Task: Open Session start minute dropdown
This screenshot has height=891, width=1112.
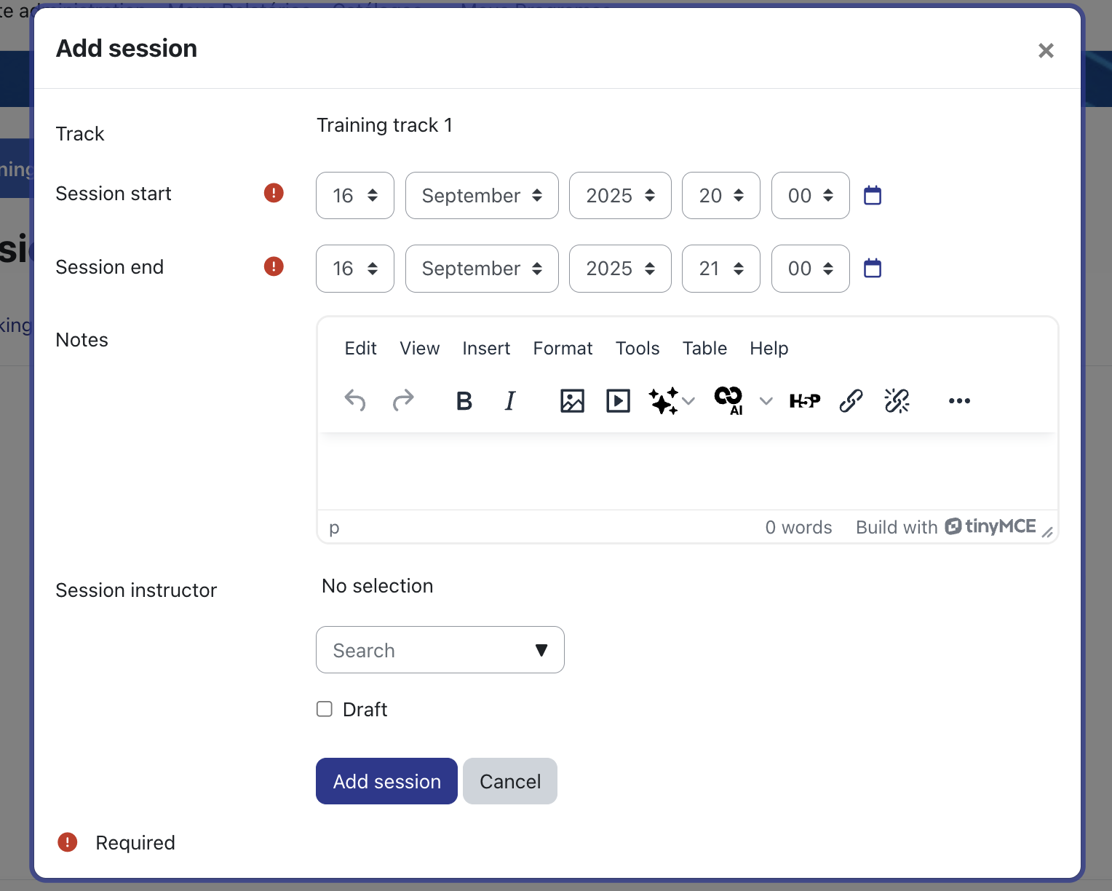Action: 811,195
